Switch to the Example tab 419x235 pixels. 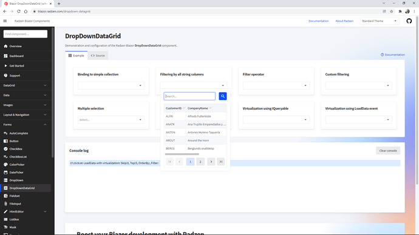pos(76,56)
